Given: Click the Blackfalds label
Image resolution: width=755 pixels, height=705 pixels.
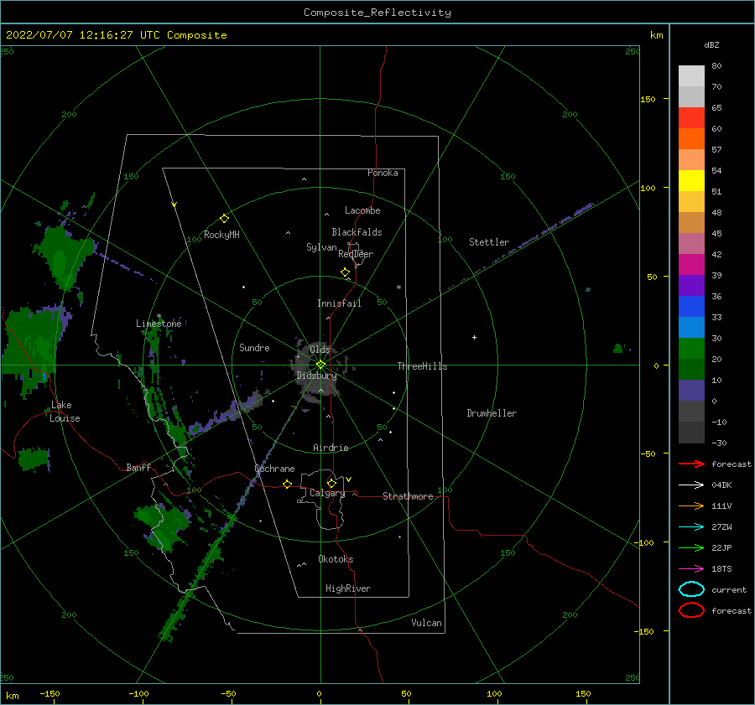Looking at the screenshot, I should [357, 232].
